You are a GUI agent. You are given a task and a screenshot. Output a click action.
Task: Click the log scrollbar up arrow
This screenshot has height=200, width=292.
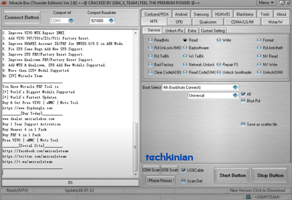click(136, 33)
